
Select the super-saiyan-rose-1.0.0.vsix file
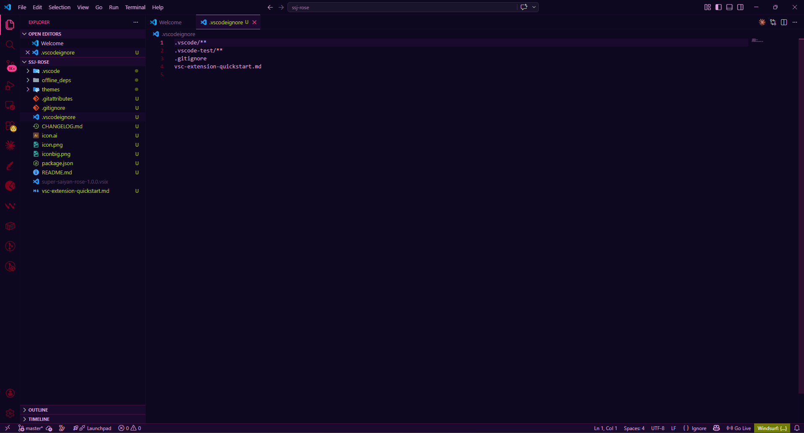tap(83, 182)
